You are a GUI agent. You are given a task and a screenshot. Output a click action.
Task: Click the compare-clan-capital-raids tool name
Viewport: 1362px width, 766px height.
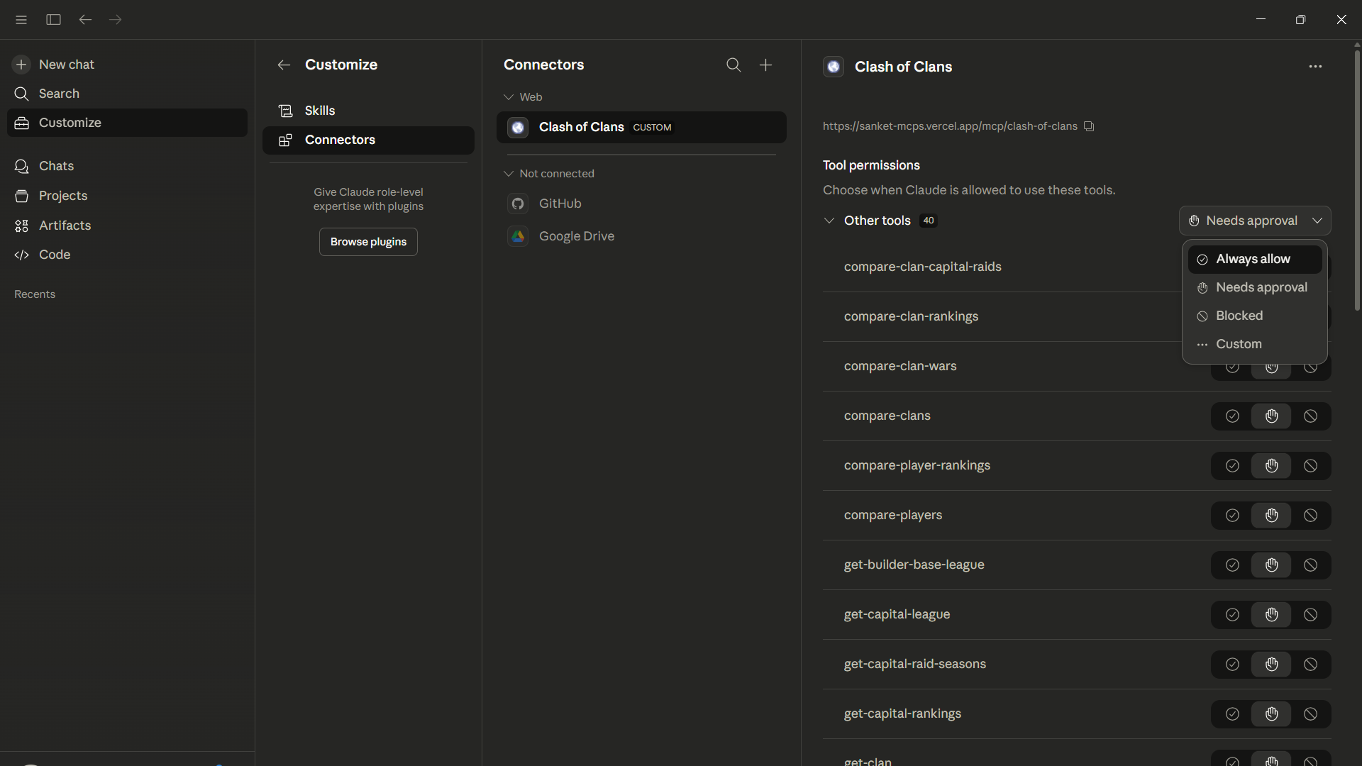[922, 267]
